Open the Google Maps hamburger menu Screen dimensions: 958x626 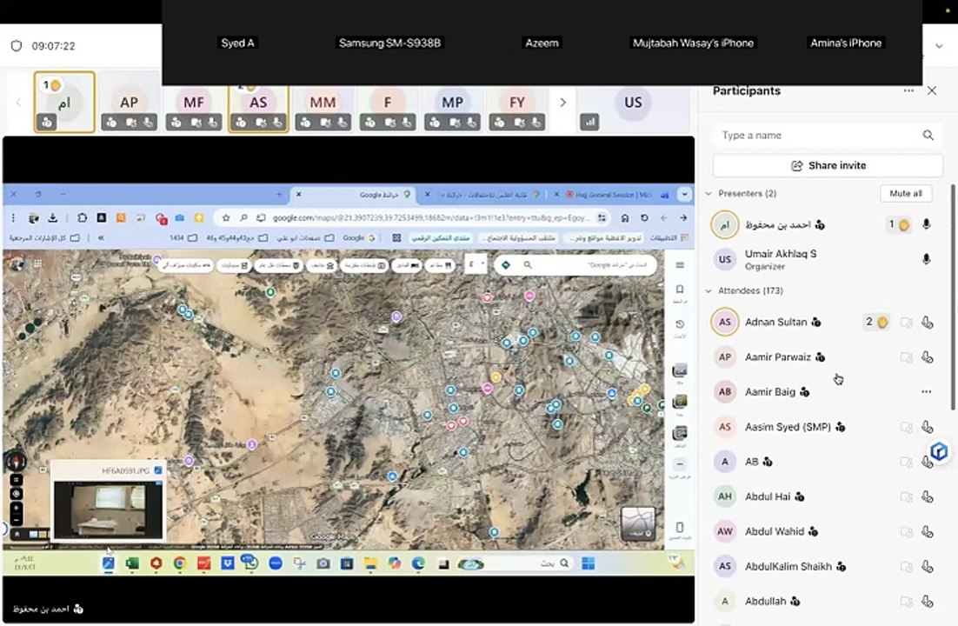pos(680,264)
